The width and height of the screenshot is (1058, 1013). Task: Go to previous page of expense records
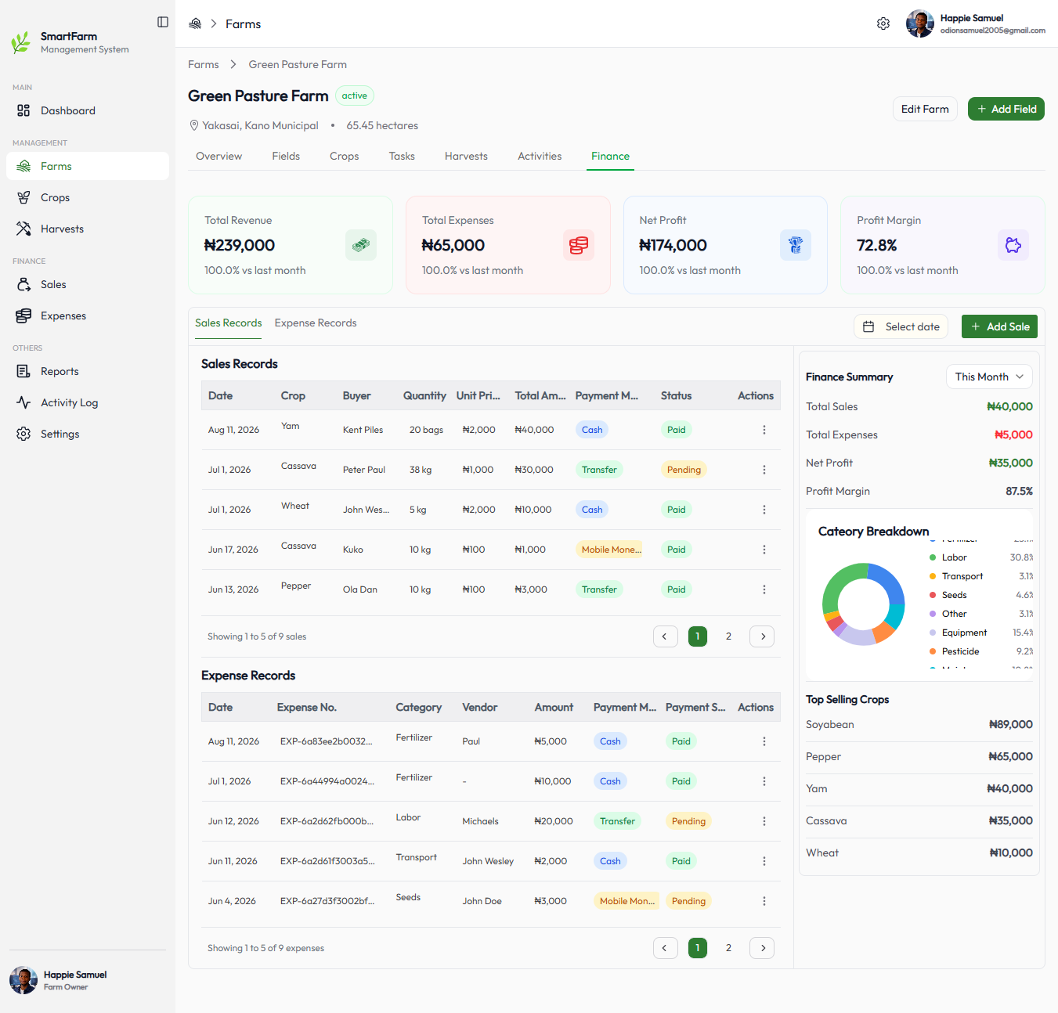point(666,948)
